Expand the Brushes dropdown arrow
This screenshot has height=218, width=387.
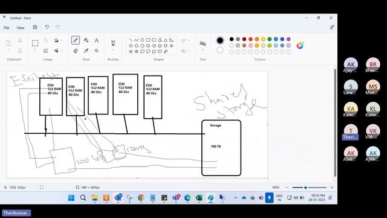pos(113,50)
